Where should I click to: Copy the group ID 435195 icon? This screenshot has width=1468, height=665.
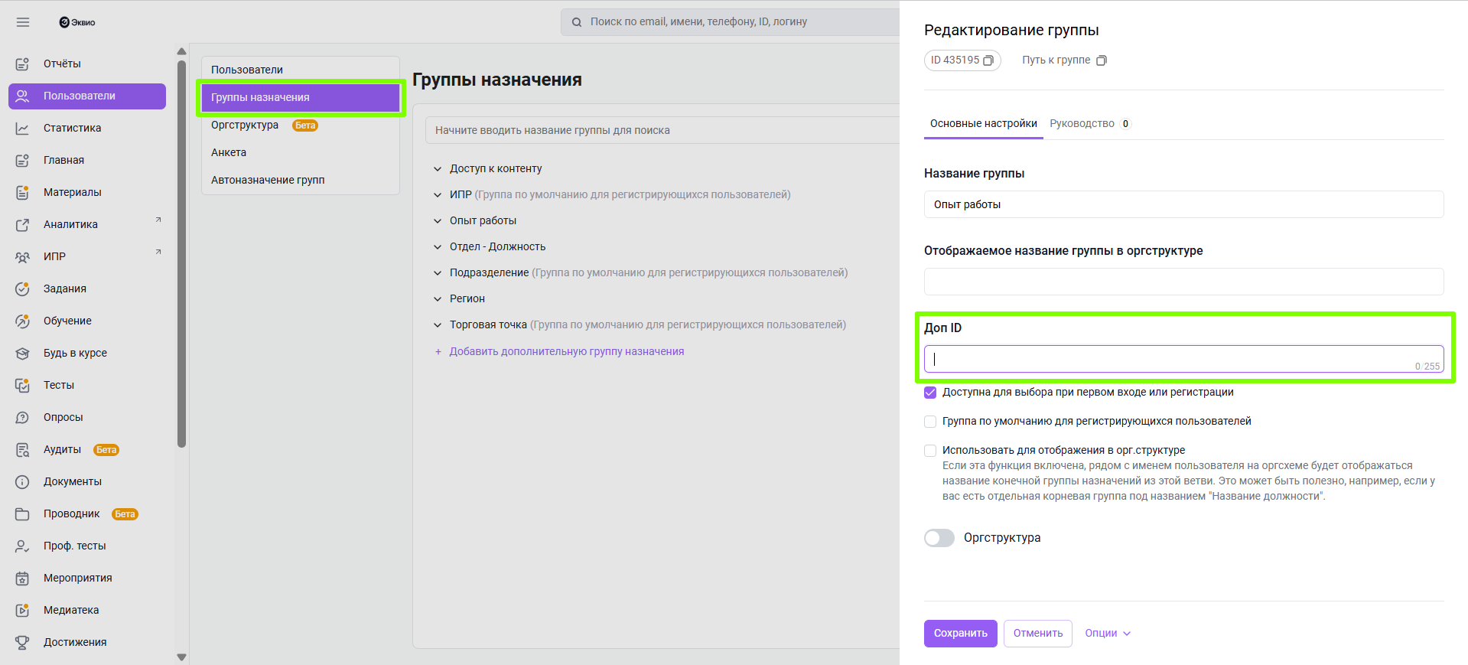(988, 60)
